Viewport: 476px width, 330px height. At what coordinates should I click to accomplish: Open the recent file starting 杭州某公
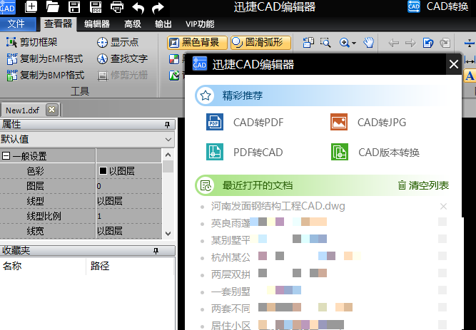[285, 257]
